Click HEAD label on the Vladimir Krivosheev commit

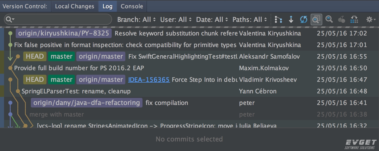pos(35,80)
